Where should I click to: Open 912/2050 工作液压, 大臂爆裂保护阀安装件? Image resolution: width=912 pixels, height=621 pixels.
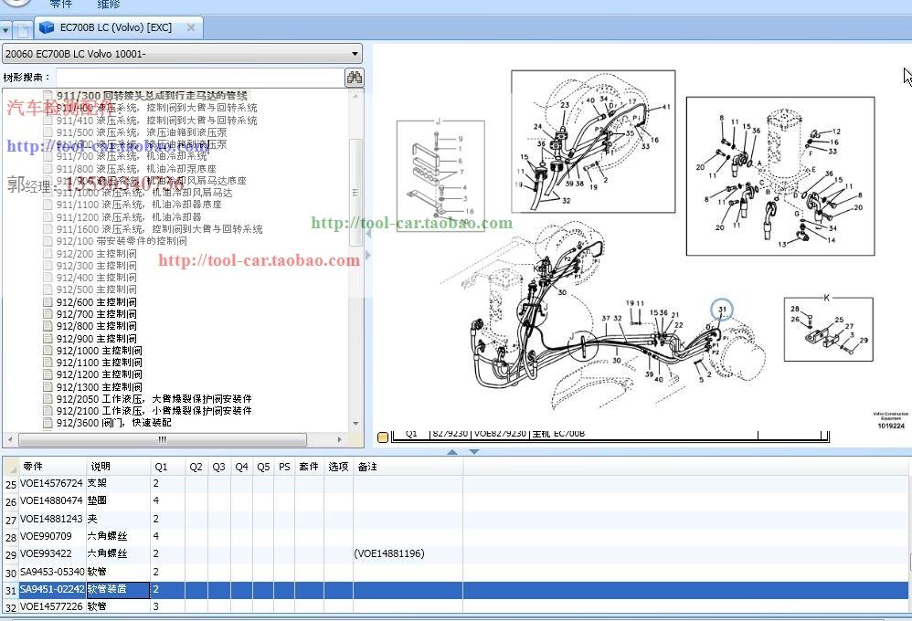pyautogui.click(x=154, y=399)
